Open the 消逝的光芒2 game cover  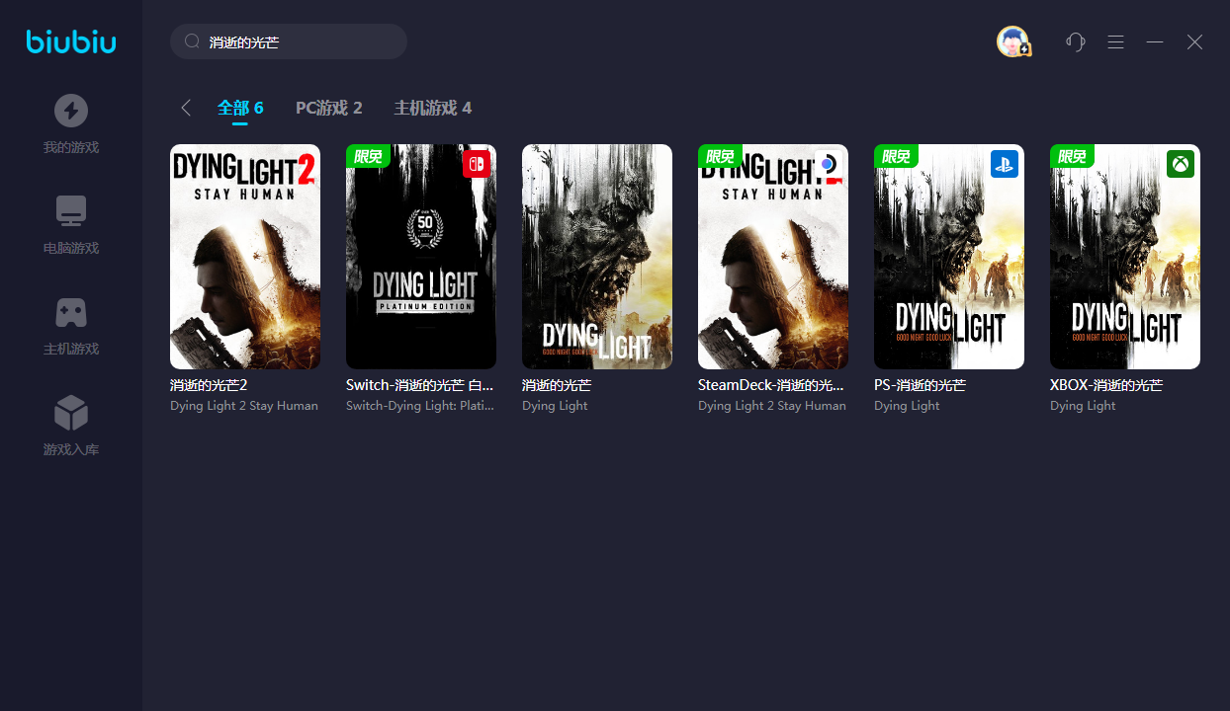coord(245,257)
